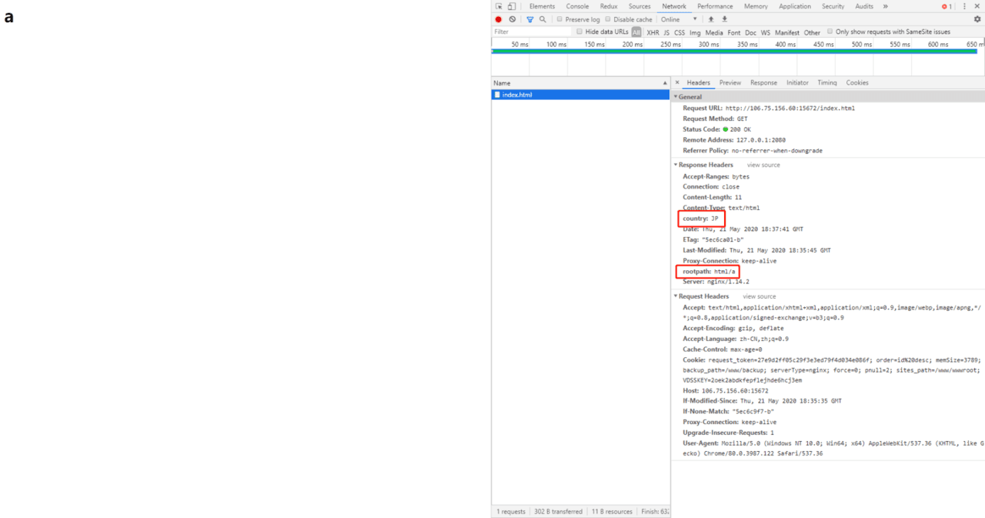Toggle the network filter funnel icon
This screenshot has width=985, height=518.
tap(529, 19)
